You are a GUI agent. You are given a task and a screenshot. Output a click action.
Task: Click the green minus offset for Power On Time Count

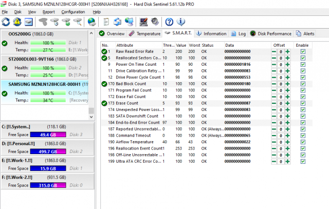[x=273, y=65]
